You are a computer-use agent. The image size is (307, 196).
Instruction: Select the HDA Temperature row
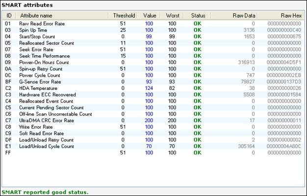click(x=38, y=88)
